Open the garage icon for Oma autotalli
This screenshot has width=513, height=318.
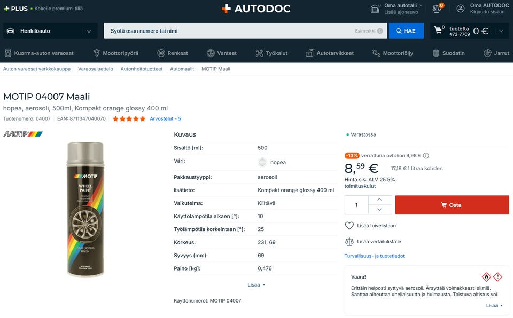tap(375, 9)
